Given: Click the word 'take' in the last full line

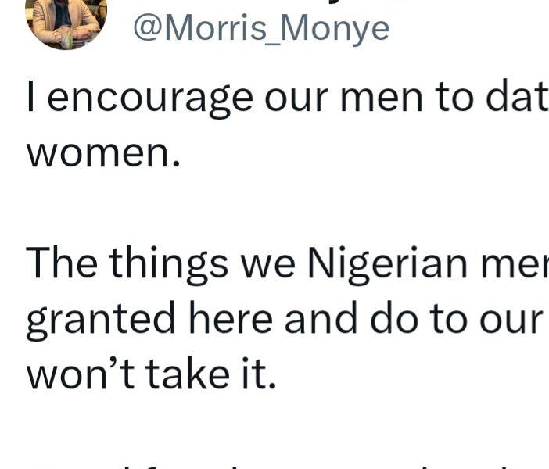Looking at the screenshot, I should [188, 373].
